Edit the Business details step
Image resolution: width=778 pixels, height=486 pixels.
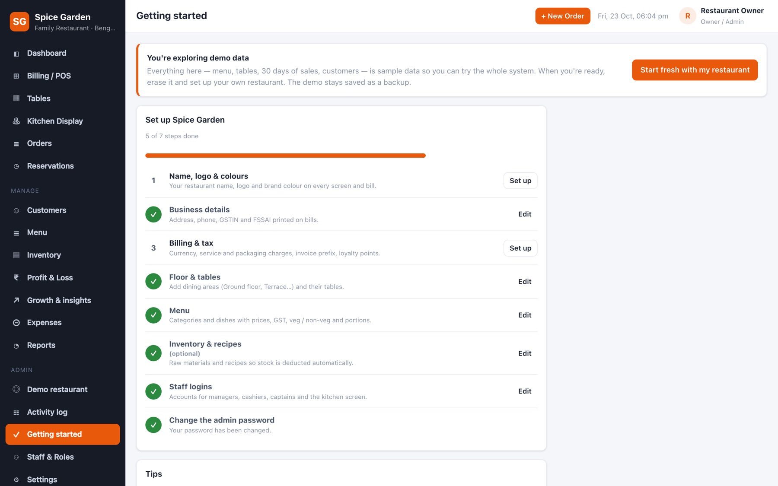point(525,214)
